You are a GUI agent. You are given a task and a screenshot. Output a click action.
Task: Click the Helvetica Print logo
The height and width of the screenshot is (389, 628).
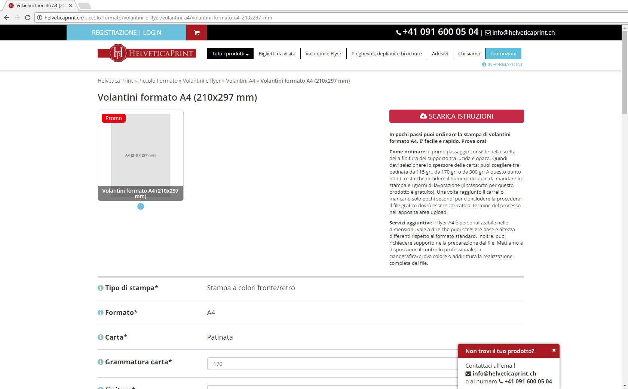coord(147,53)
